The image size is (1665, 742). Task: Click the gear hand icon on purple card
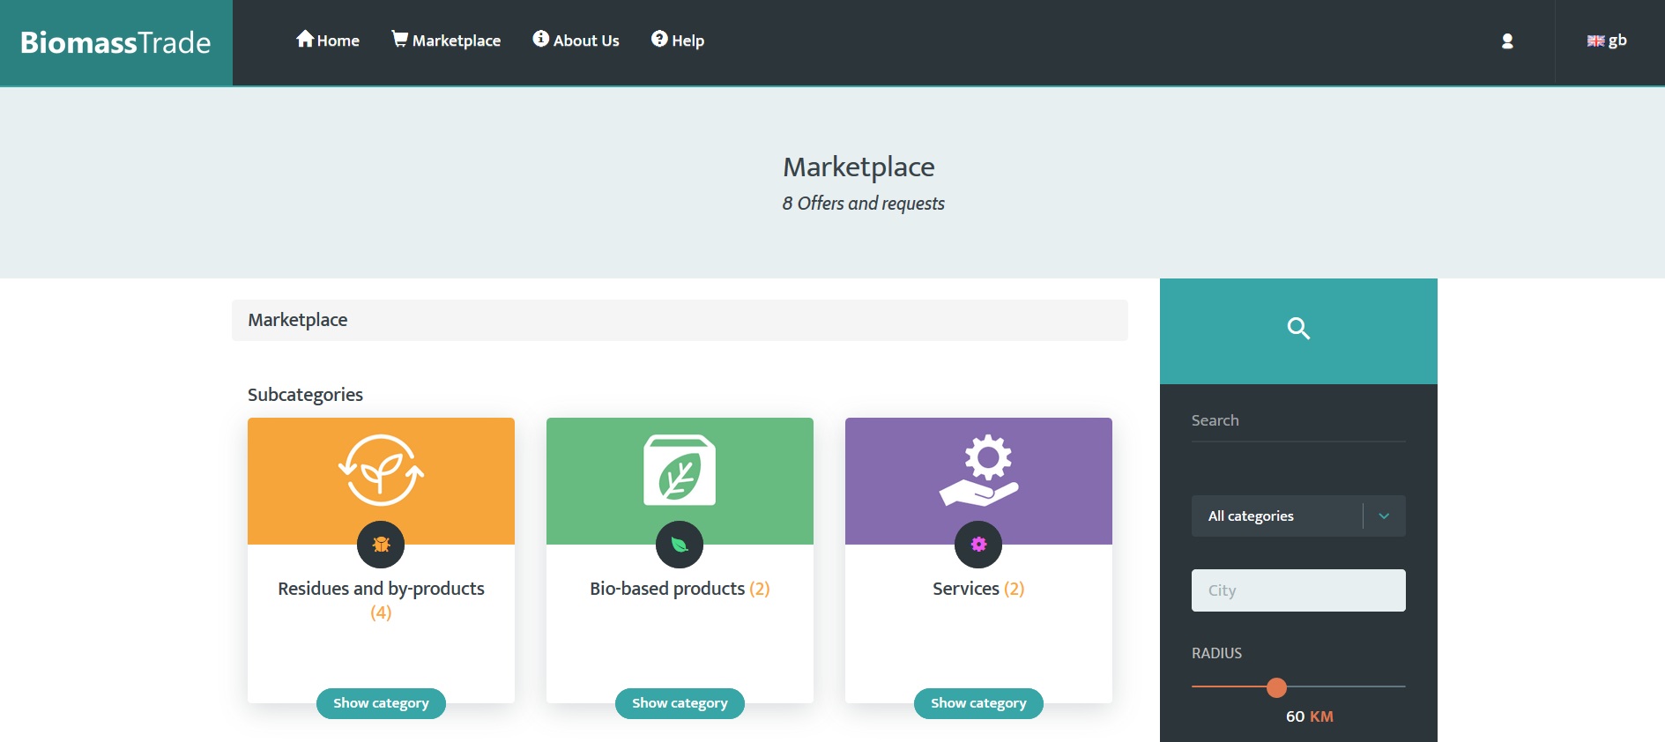pyautogui.click(x=978, y=470)
